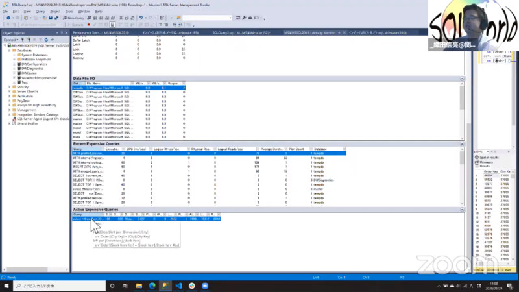This screenshot has width=519, height=292.
Task: Click the quick launch search box in toolbar
Action: coord(207,18)
